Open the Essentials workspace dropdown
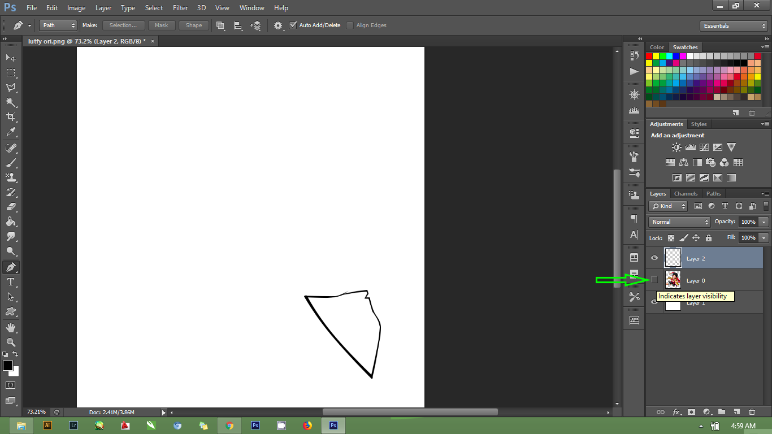The width and height of the screenshot is (772, 434). 733,25
